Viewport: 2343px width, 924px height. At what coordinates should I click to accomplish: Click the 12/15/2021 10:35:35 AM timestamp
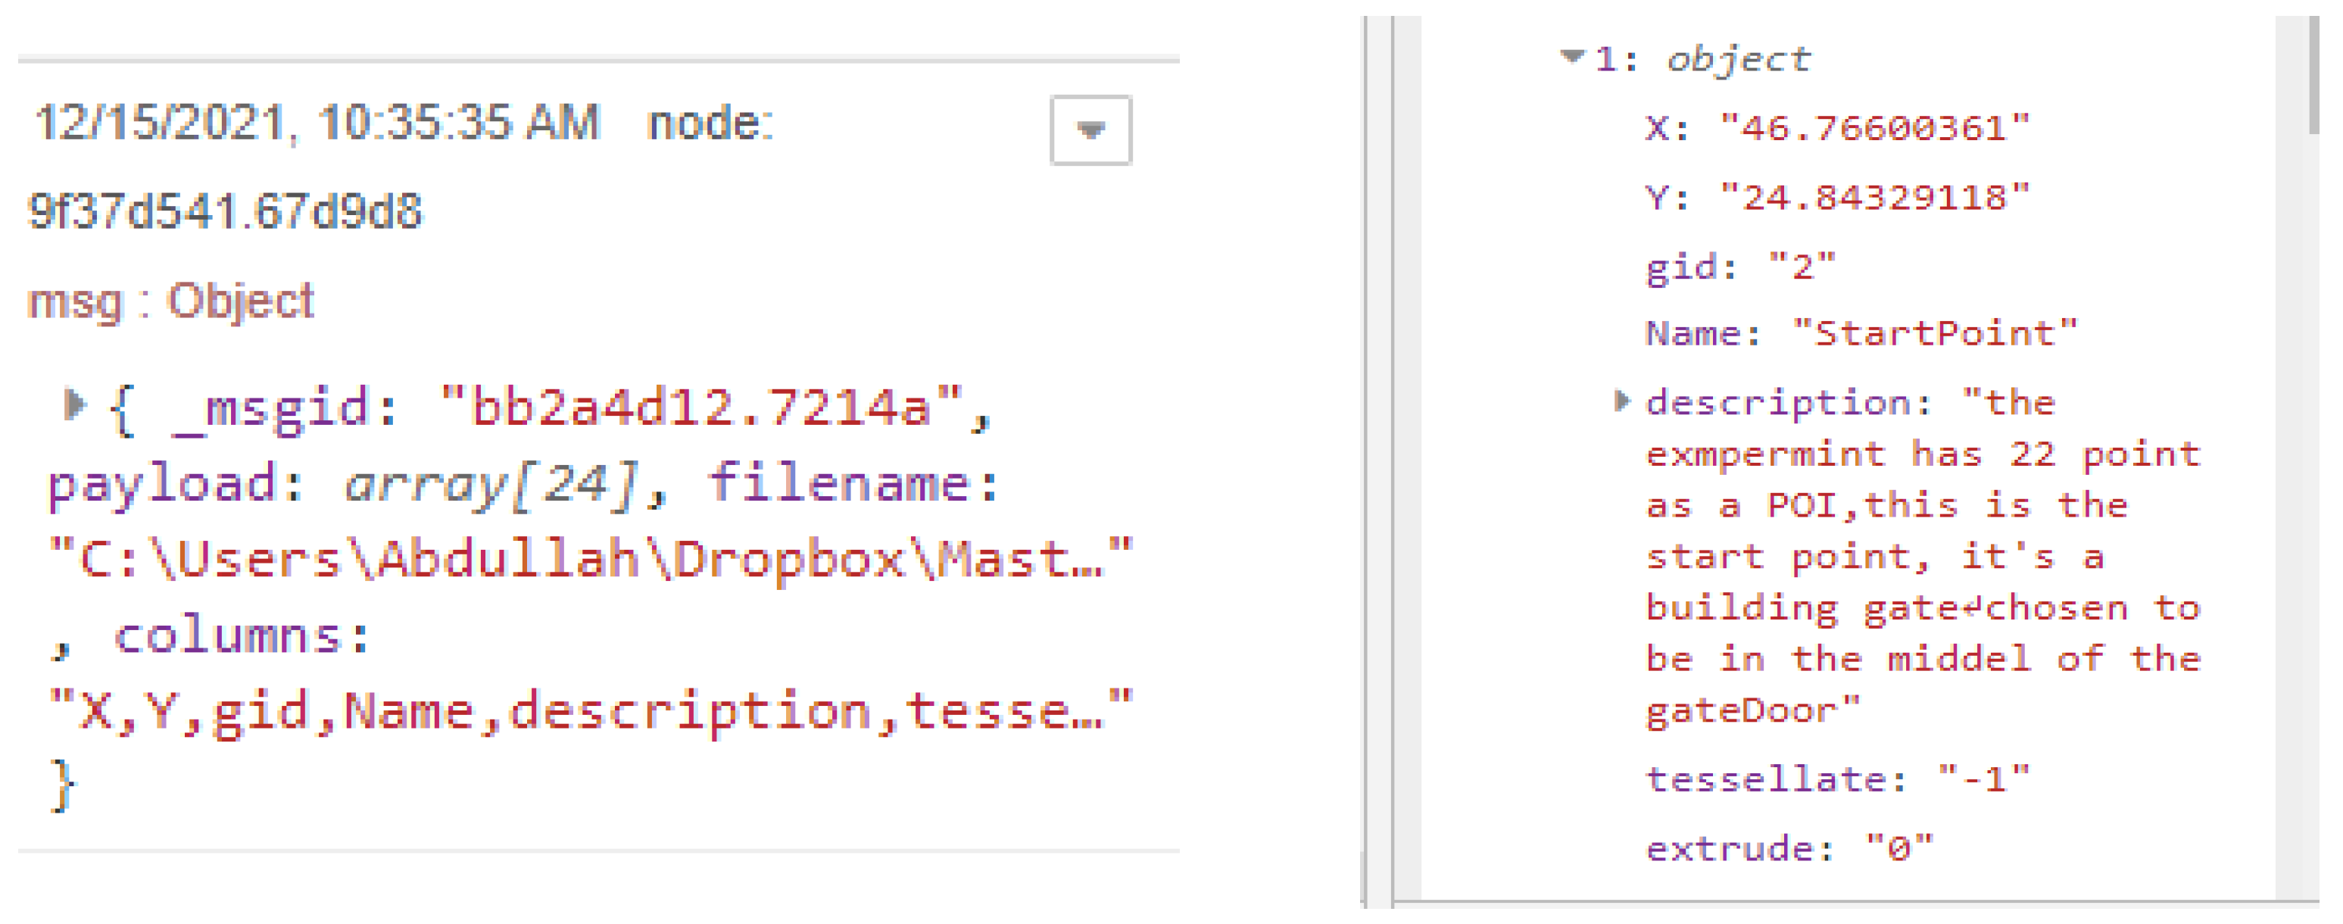(317, 123)
